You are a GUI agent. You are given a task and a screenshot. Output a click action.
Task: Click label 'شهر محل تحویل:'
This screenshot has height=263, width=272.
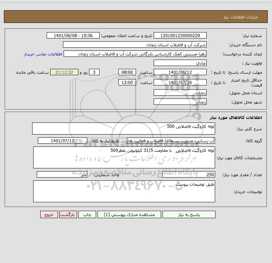click(247, 102)
